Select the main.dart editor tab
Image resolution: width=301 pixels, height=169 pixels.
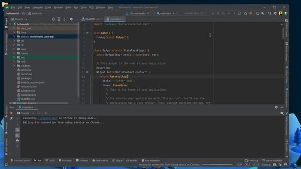[115, 19]
